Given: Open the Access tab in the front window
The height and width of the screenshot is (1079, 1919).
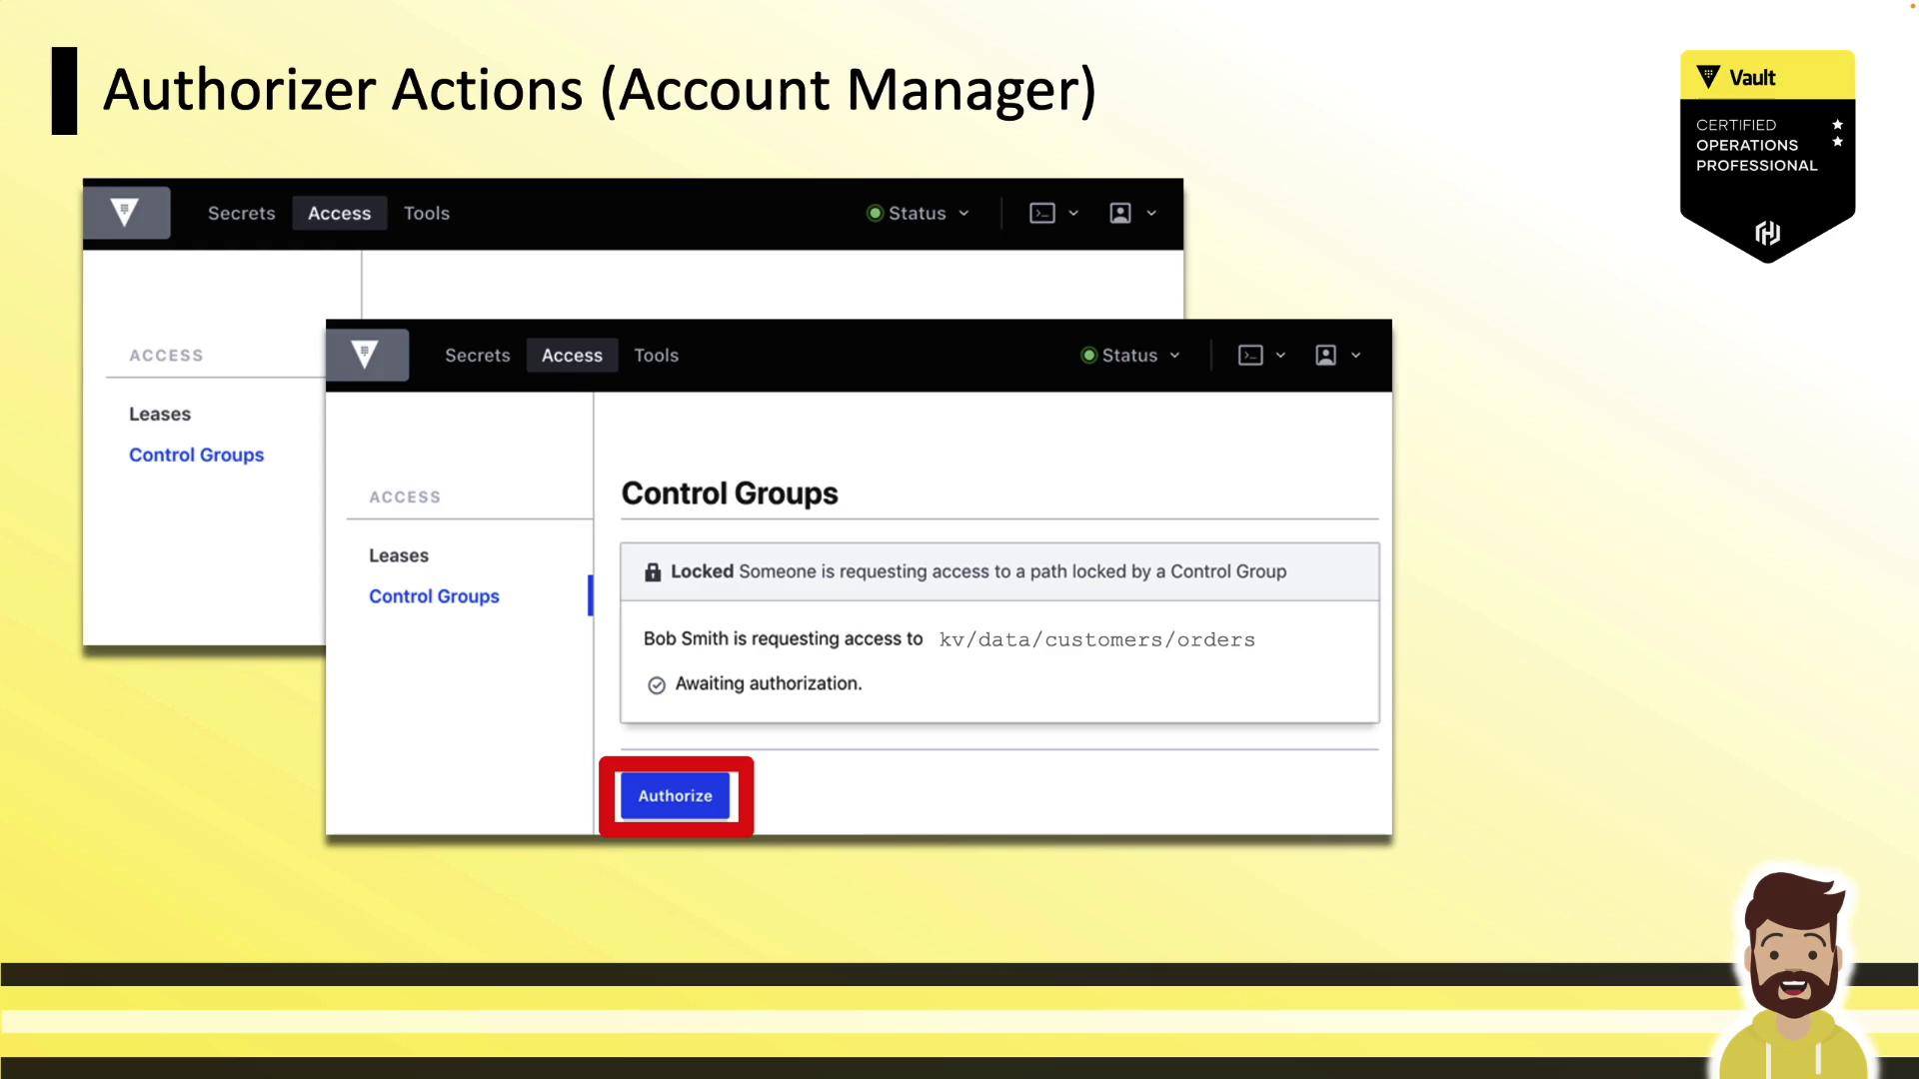Looking at the screenshot, I should (573, 356).
